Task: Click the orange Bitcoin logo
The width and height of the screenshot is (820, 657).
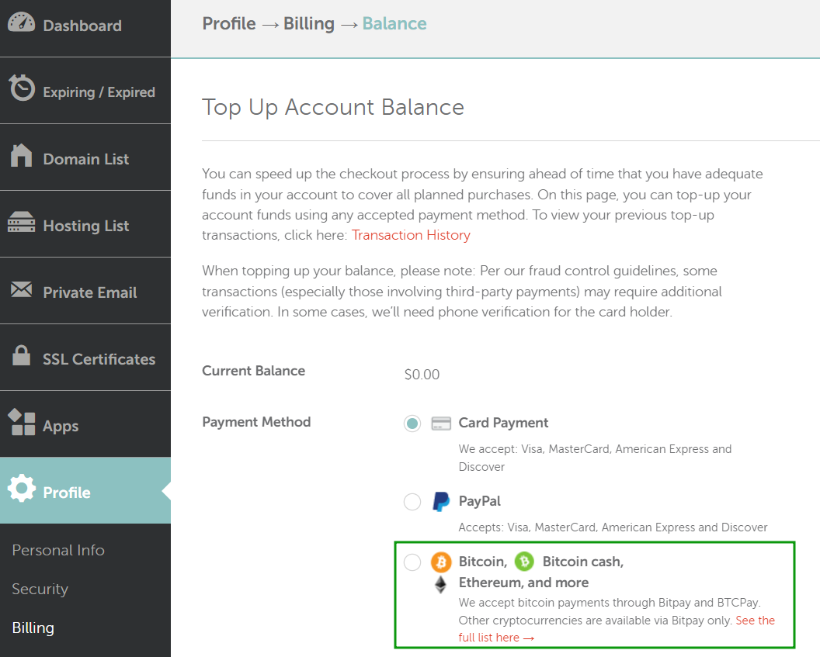Action: pos(441,562)
